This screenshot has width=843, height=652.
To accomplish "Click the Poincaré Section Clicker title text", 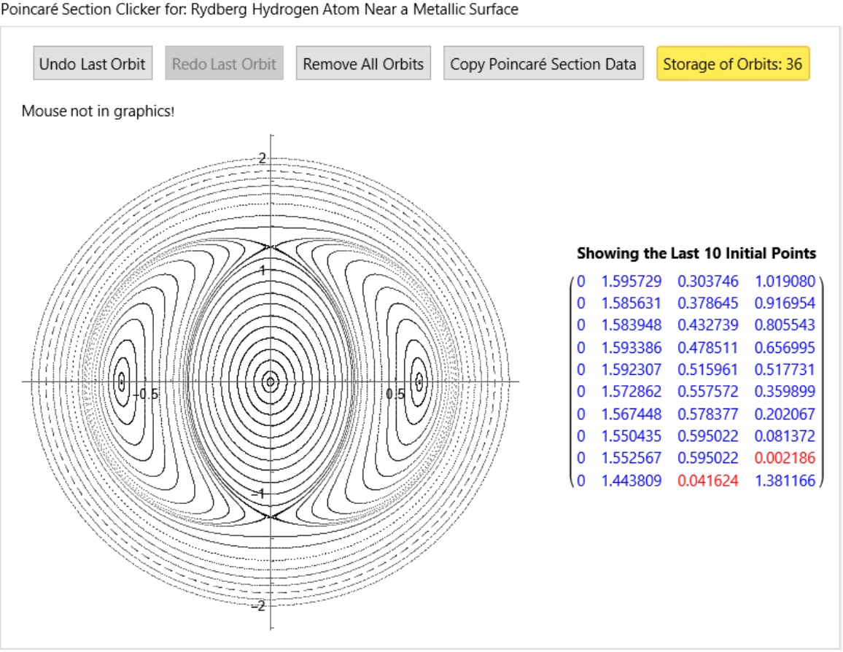I will pos(260,9).
